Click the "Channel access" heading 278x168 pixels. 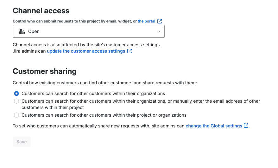41,11
